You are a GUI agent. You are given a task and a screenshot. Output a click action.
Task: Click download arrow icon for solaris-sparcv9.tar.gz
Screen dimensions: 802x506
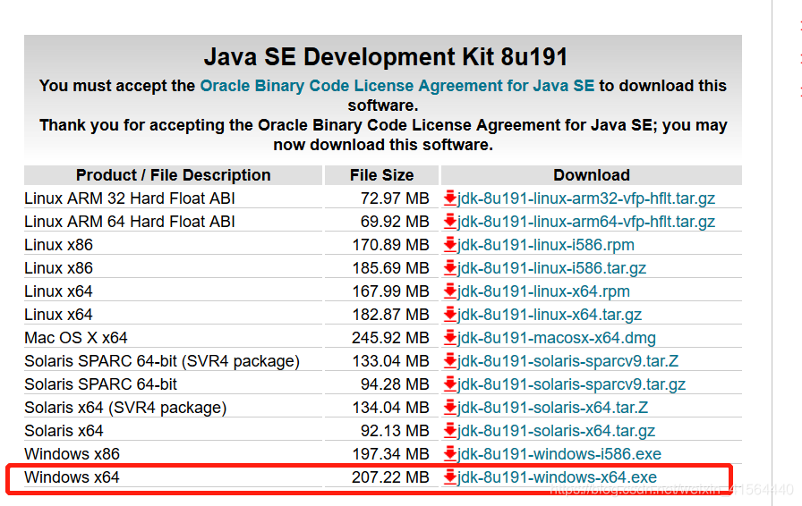450,384
